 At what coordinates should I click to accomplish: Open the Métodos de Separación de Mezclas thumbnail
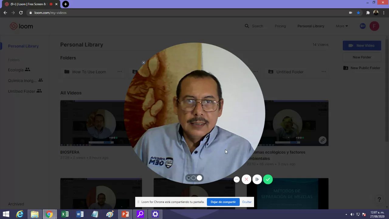click(287, 194)
